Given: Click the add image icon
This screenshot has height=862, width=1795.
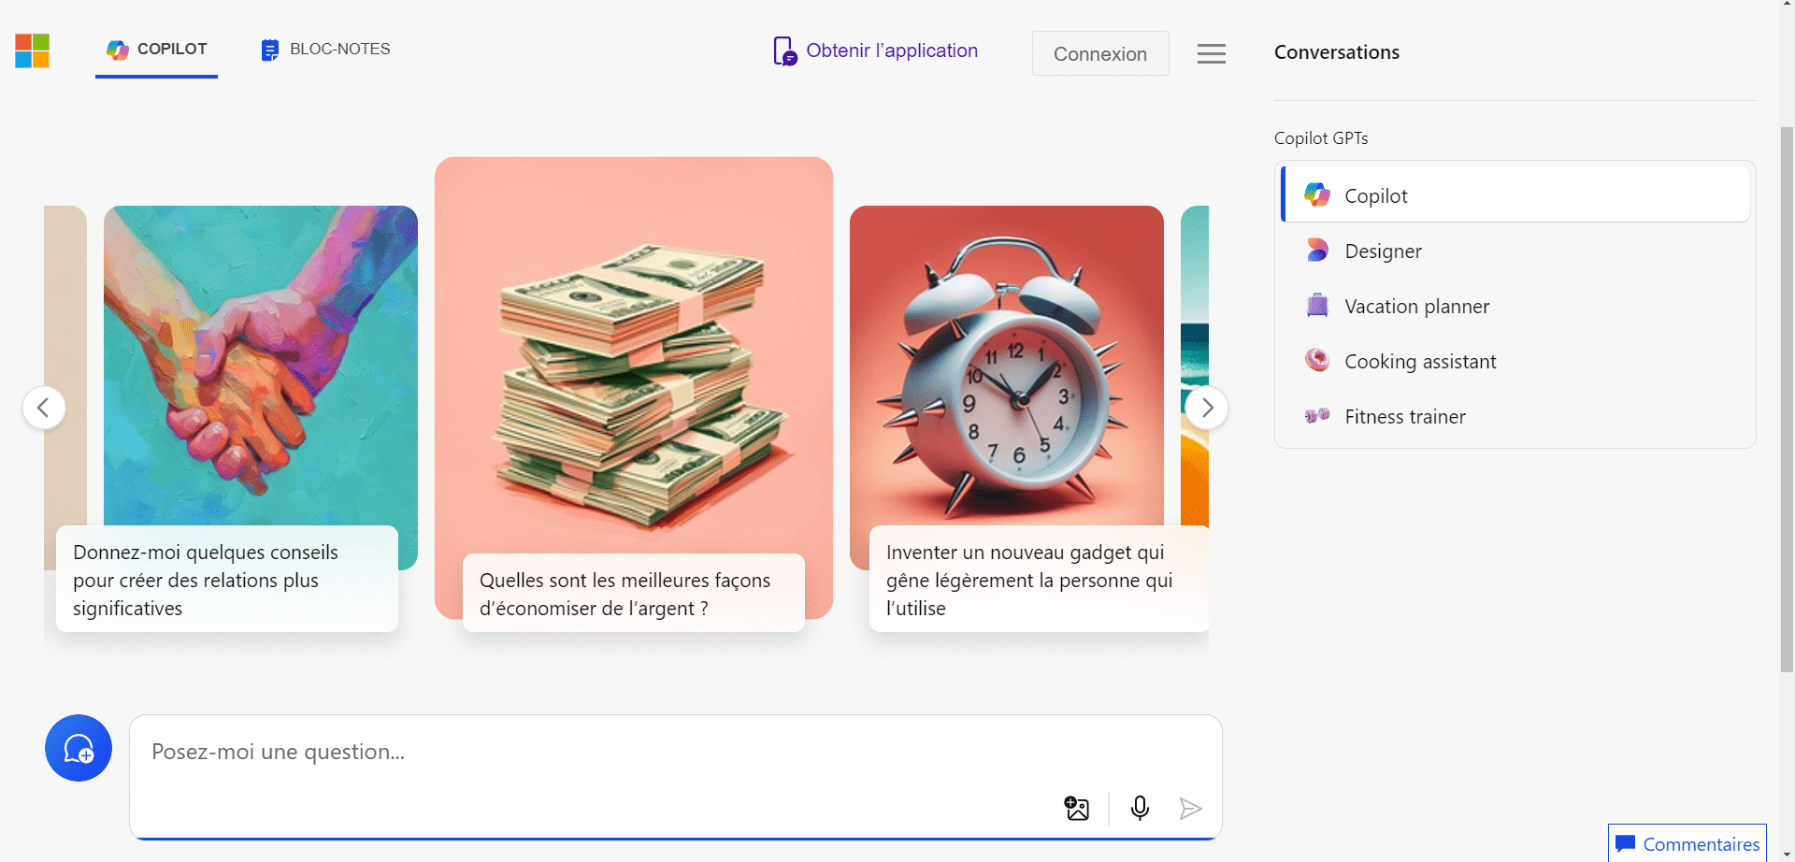Looking at the screenshot, I should click(x=1077, y=809).
